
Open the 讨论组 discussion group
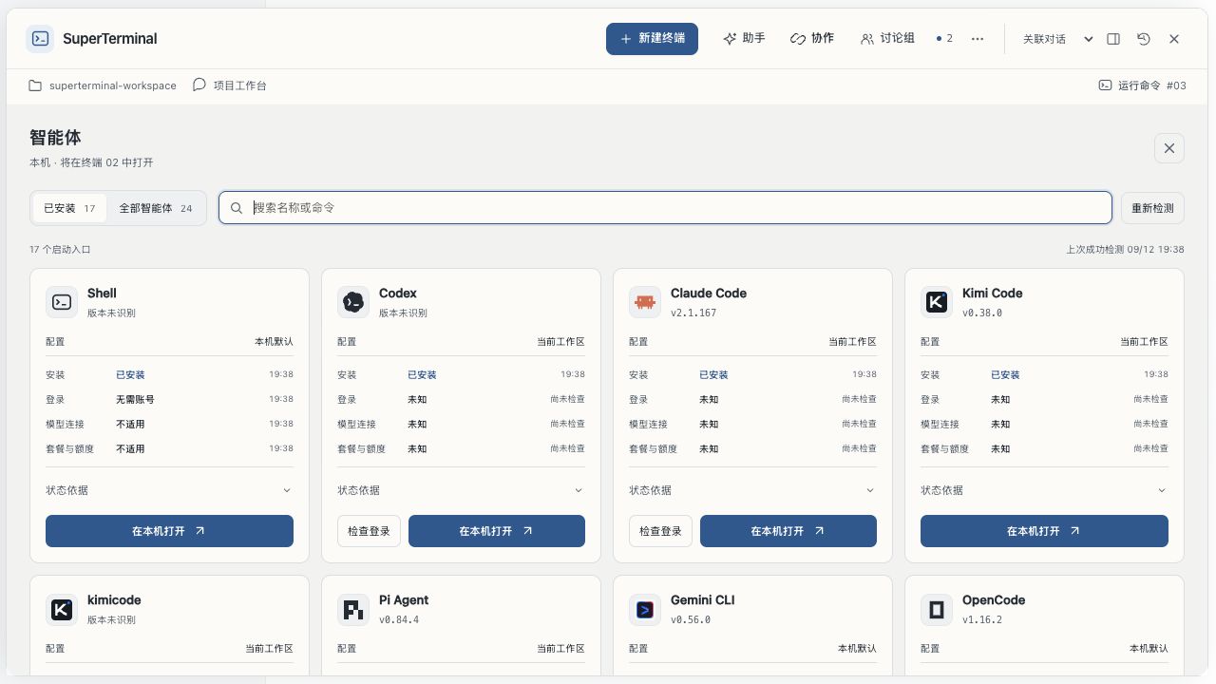pos(887,39)
